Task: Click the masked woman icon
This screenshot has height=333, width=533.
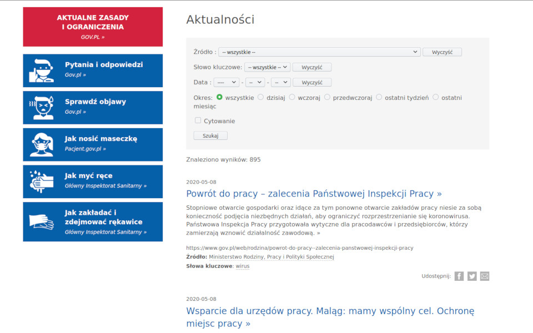Action: (41, 145)
